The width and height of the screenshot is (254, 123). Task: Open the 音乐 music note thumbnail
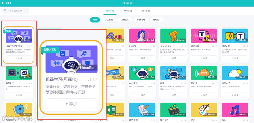pos(235,110)
